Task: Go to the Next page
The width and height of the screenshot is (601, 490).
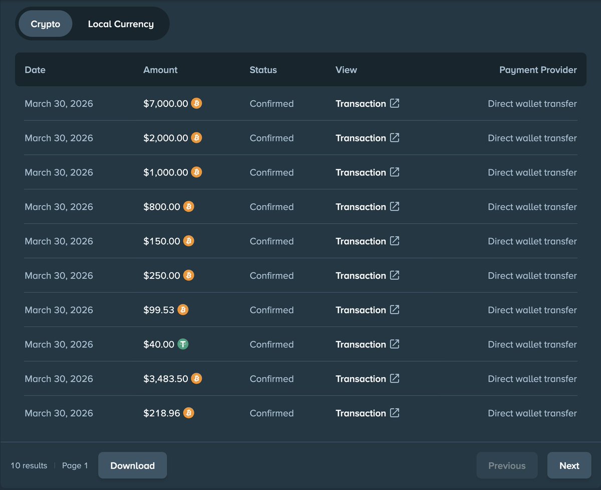Action: tap(569, 465)
